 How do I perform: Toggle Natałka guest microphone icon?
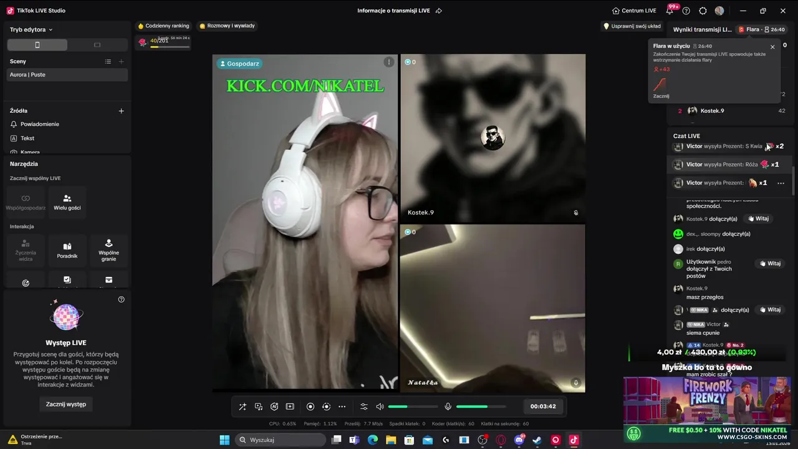coord(576,383)
